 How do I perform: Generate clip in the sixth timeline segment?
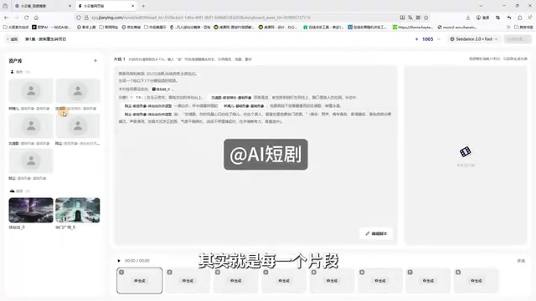pyautogui.click(x=380, y=281)
